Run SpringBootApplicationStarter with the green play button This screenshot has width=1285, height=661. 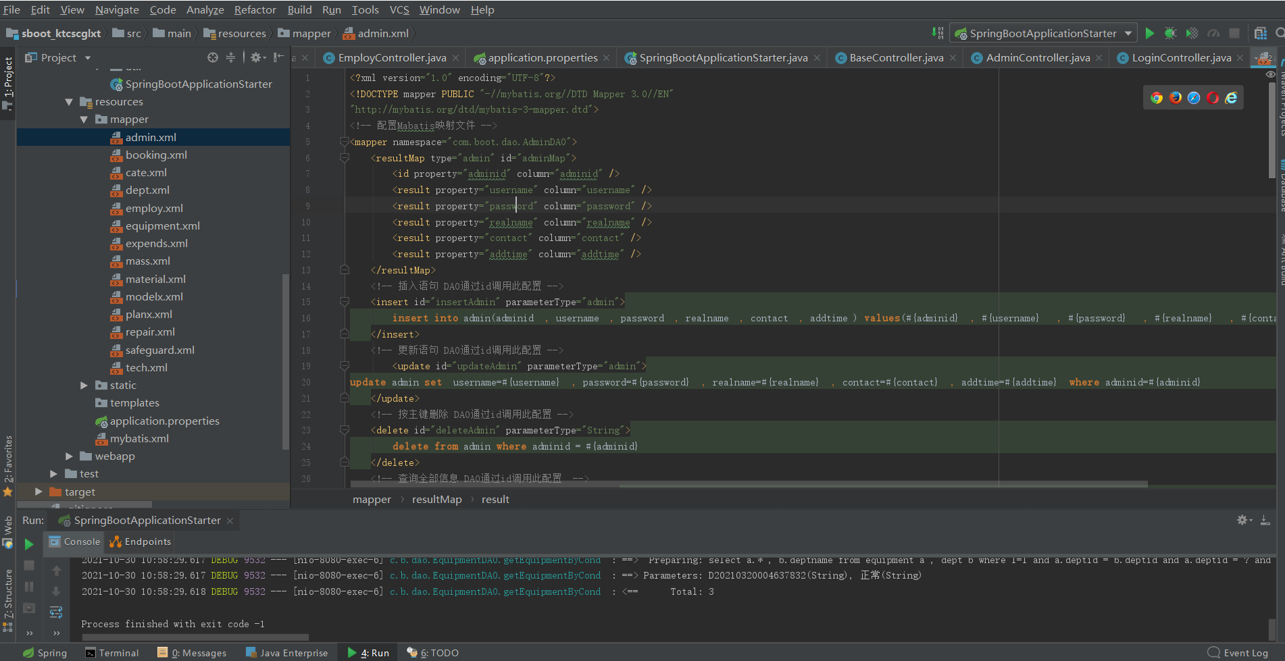(x=1150, y=33)
